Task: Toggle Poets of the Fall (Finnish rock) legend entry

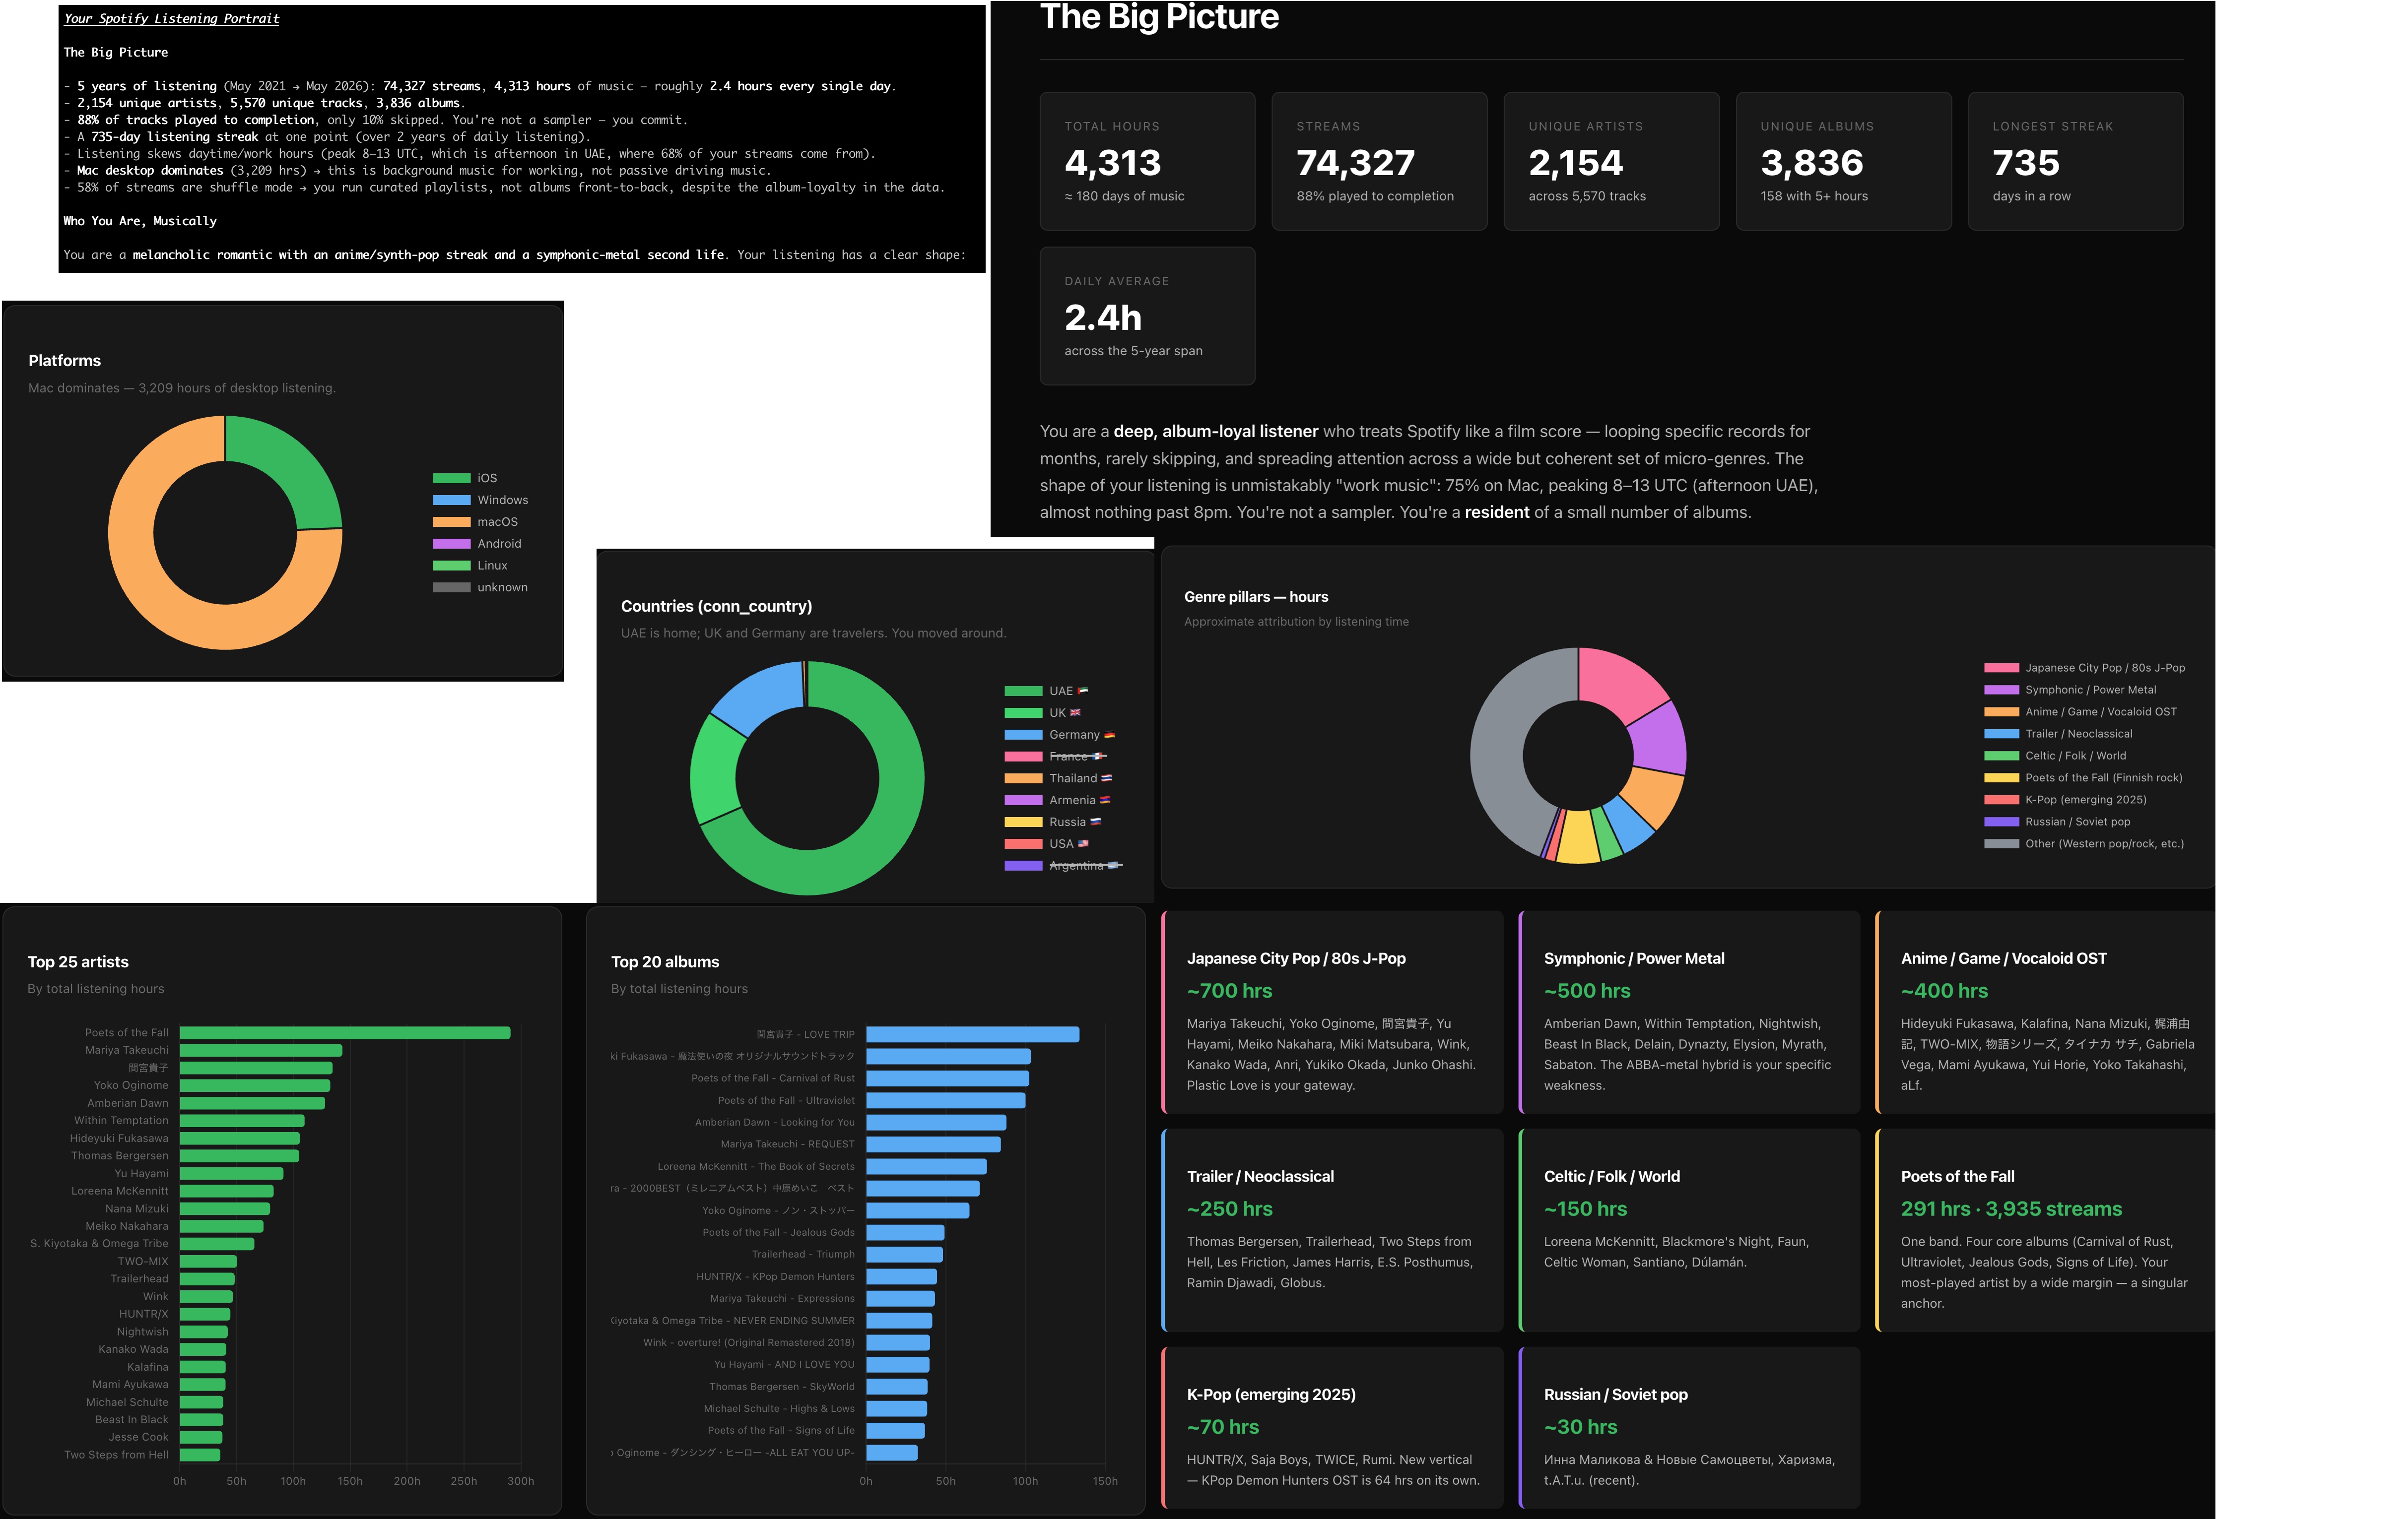Action: point(2083,777)
